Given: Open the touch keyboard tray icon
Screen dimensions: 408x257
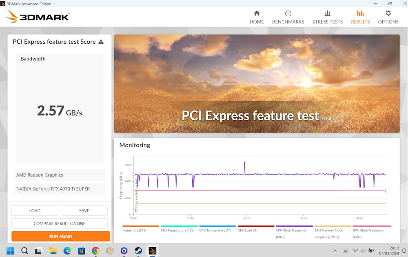Looking at the screenshot, I should tap(345, 251).
